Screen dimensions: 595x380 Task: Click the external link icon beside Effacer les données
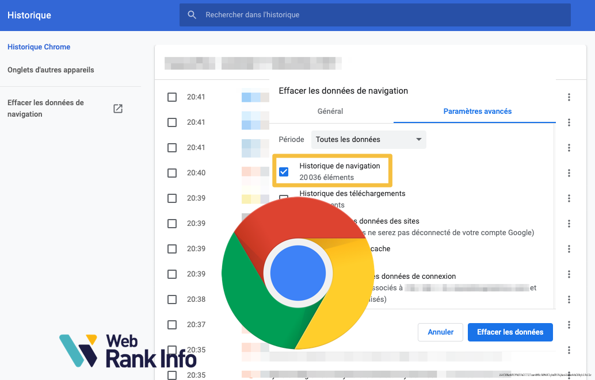(118, 109)
